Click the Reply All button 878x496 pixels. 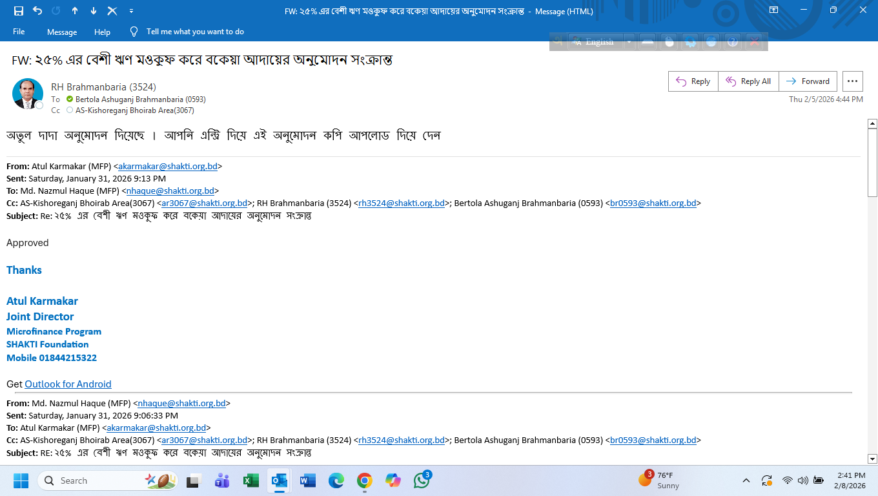(x=748, y=81)
